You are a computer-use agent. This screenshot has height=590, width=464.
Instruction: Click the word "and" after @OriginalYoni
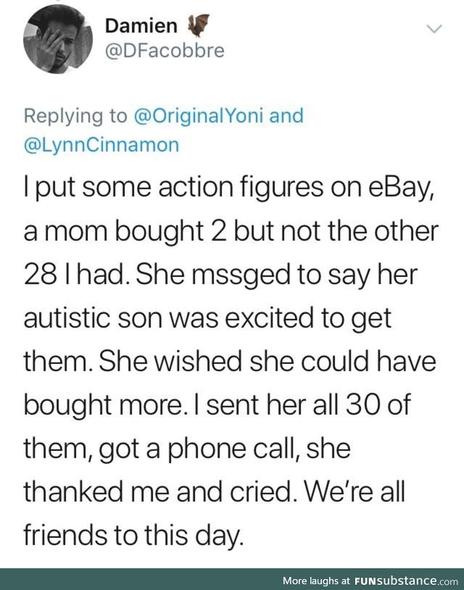286,115
